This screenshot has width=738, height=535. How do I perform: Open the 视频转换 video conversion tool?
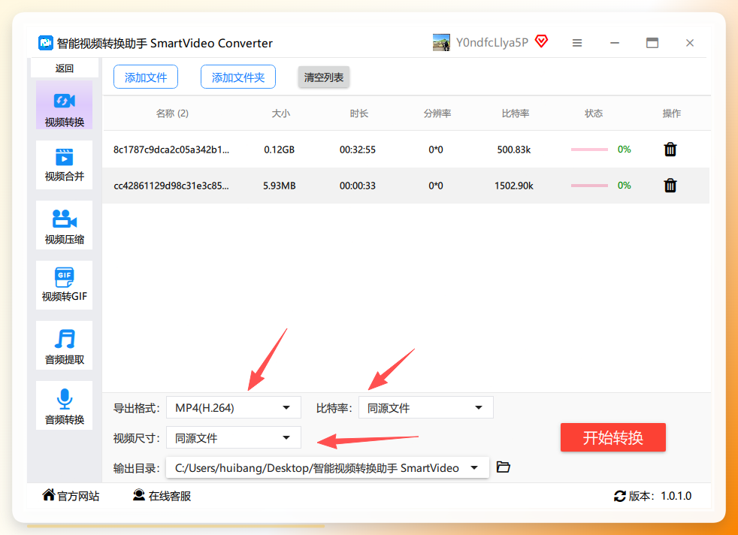coord(64,105)
